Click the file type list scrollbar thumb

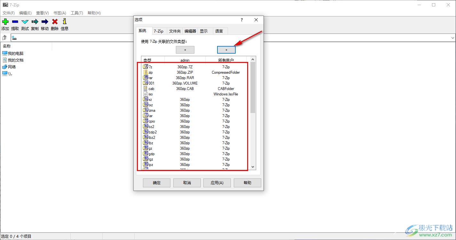click(x=253, y=87)
